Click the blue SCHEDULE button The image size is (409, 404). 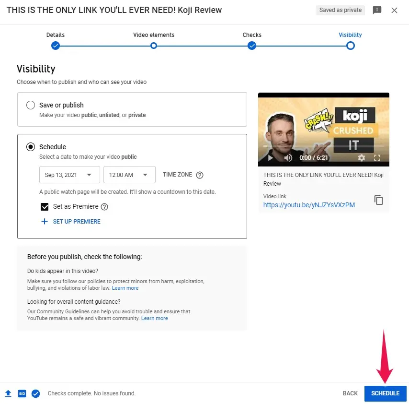click(x=385, y=393)
